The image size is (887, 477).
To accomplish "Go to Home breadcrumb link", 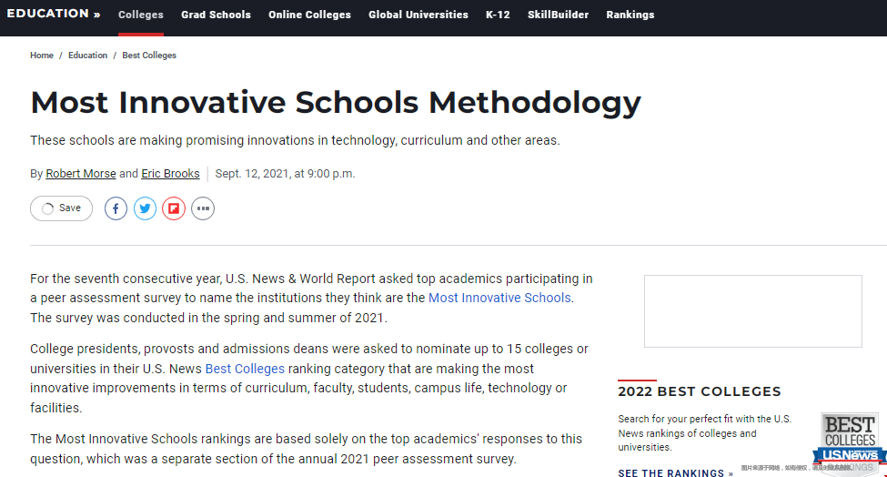I will 42,56.
